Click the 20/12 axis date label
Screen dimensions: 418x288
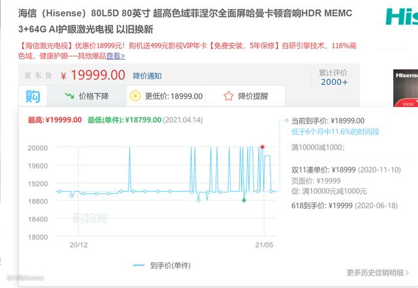coord(78,245)
